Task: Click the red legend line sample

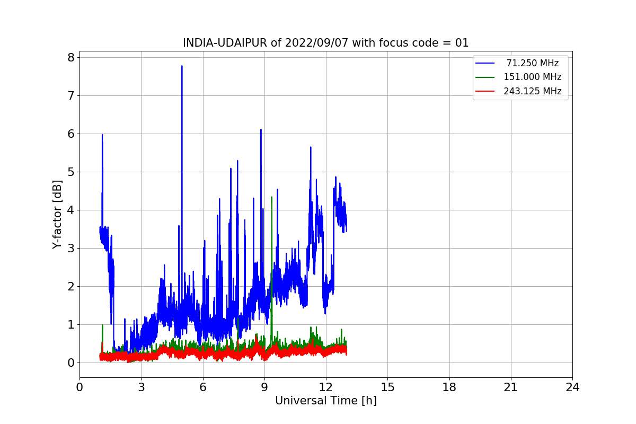Action: pos(485,91)
